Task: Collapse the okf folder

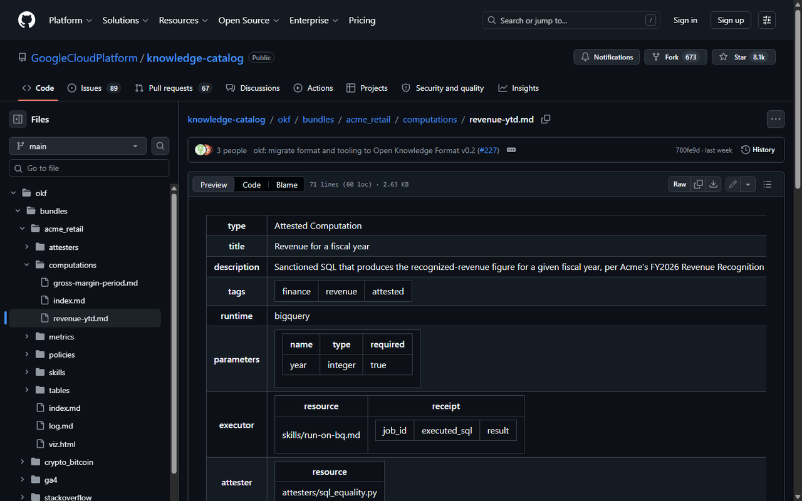Action: (14, 193)
